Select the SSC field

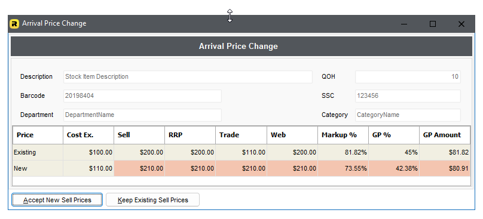point(408,95)
